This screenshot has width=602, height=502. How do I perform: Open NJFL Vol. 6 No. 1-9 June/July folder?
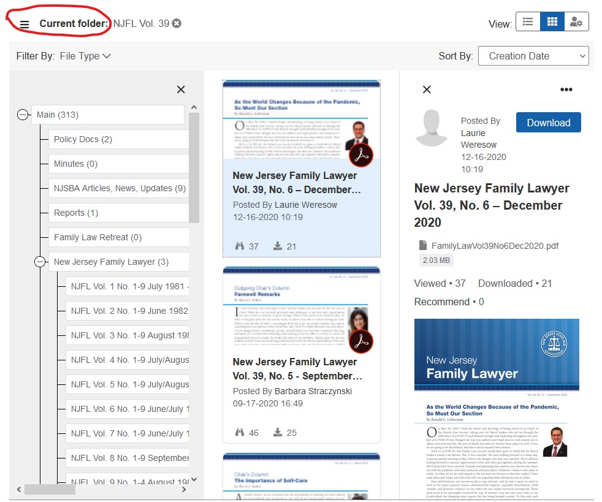[x=128, y=409]
